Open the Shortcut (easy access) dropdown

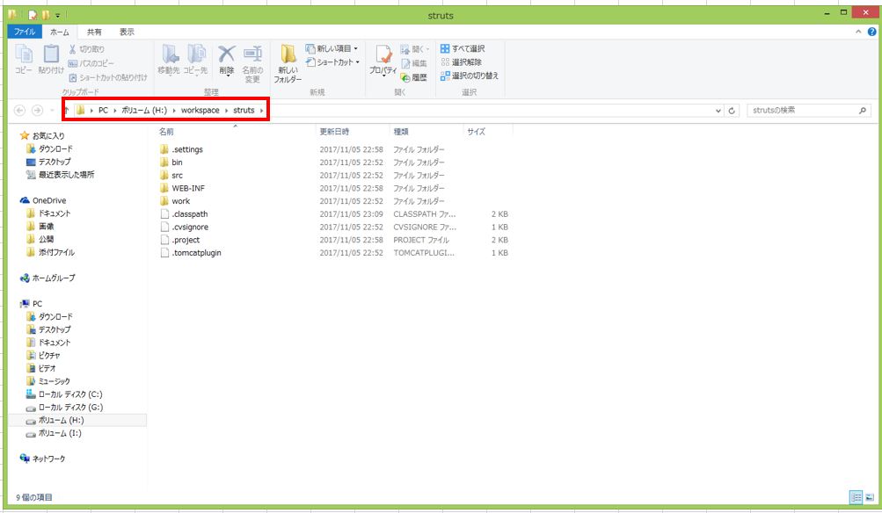pyautogui.click(x=332, y=62)
